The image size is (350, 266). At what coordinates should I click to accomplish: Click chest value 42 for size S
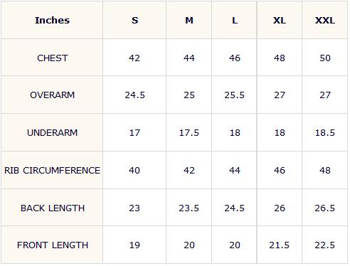134,58
